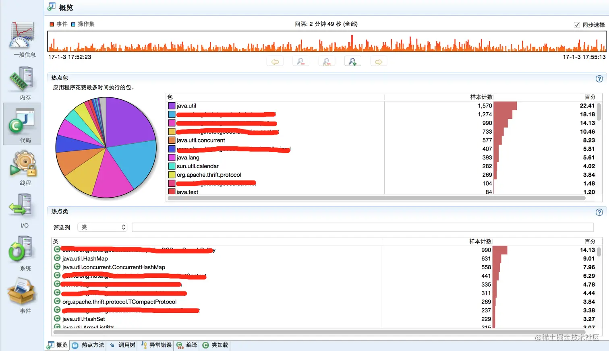This screenshot has width=609, height=351.
Task: Shift the time range forward with right arrow
Action: [379, 62]
